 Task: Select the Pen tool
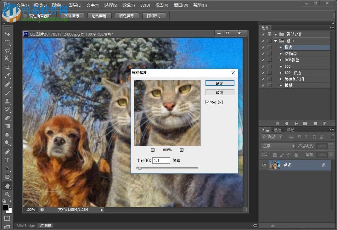[x=7, y=152]
